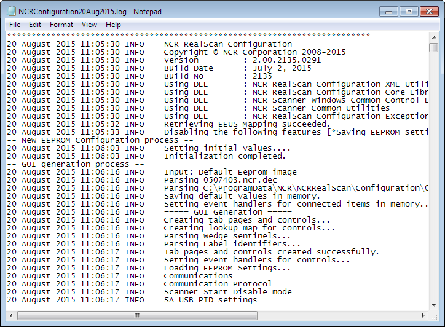The image size is (445, 327).
Task: Click 'Communication Protocol' log line
Action: tap(218, 284)
